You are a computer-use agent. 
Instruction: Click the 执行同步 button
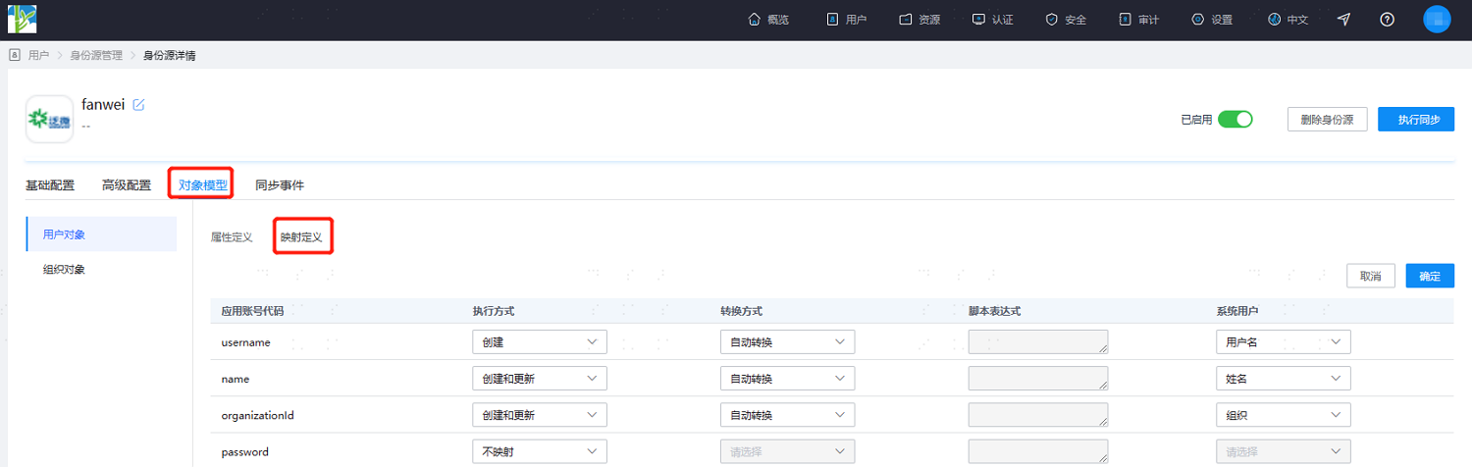click(1416, 120)
